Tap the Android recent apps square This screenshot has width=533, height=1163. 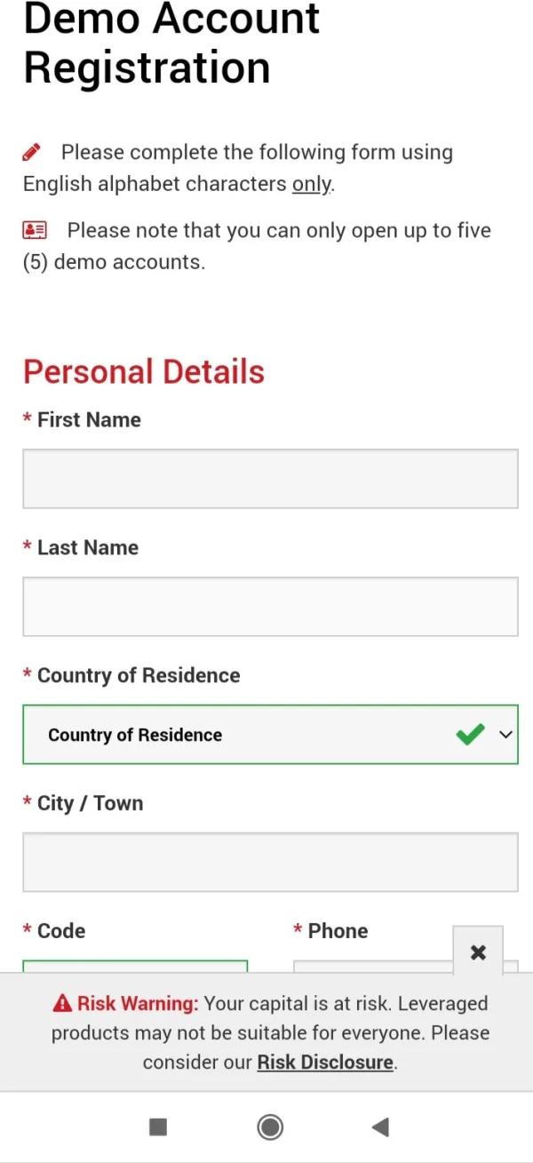(158, 1127)
